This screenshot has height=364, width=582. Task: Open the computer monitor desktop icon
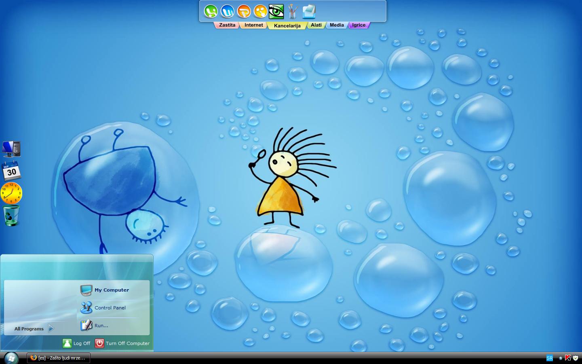(11, 149)
